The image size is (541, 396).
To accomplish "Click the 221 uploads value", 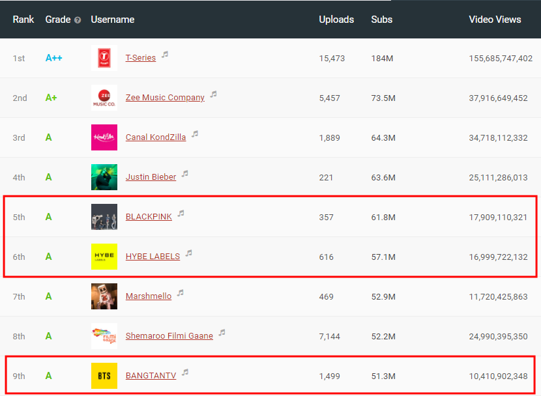I will coord(326,178).
